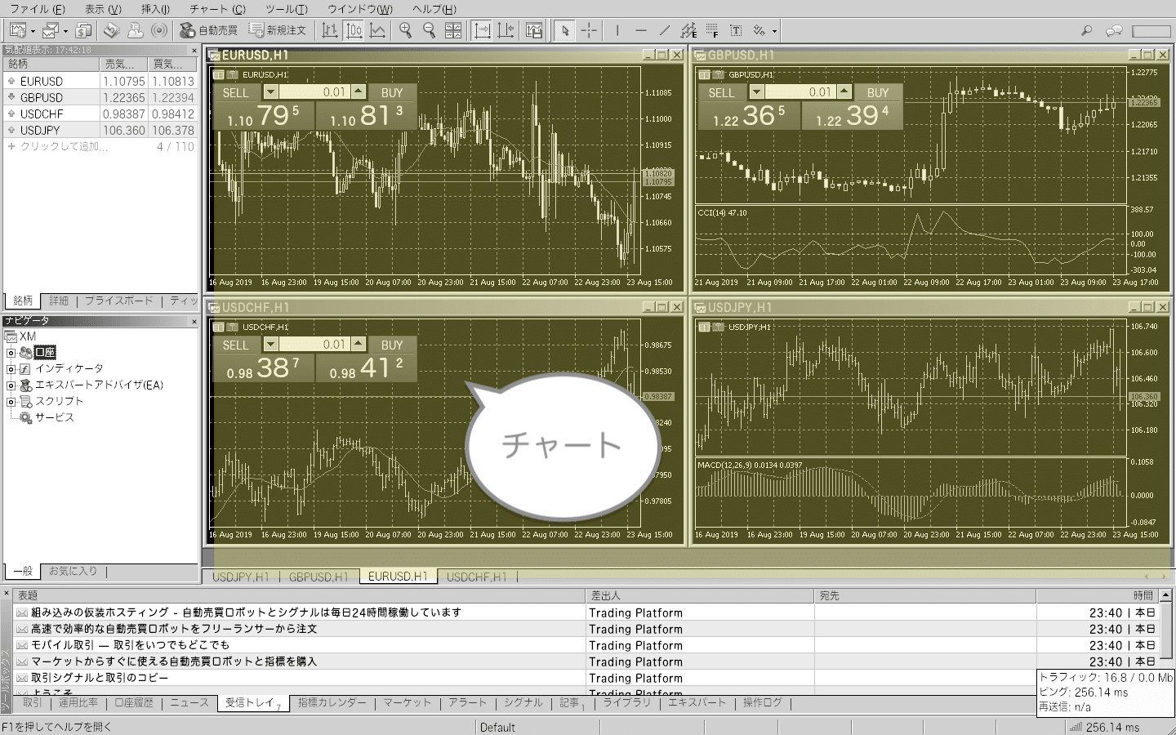Select the Fibonacci retracement tool
The image size is (1176, 735).
[712, 31]
